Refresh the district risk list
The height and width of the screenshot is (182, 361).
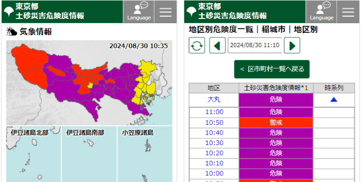click(x=197, y=45)
